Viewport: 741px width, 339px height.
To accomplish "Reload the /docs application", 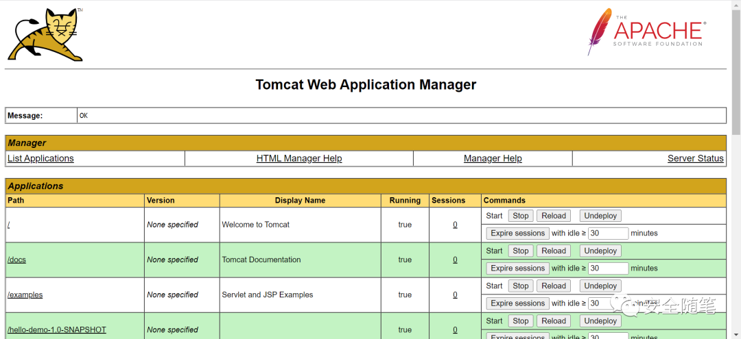I will coord(554,251).
